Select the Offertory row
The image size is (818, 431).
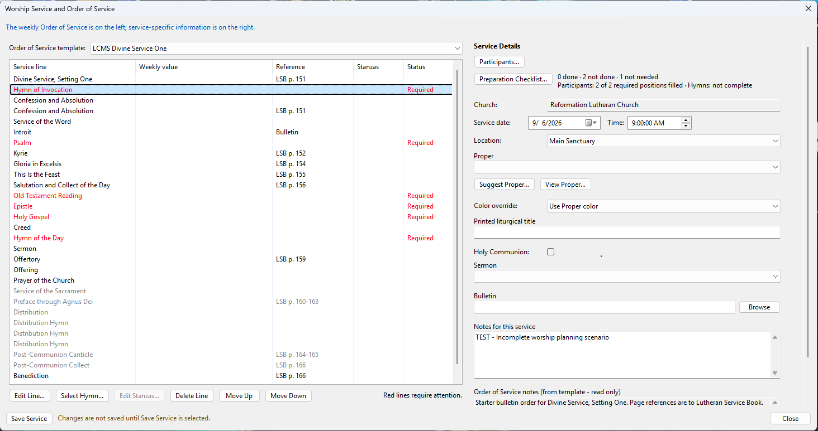point(231,259)
